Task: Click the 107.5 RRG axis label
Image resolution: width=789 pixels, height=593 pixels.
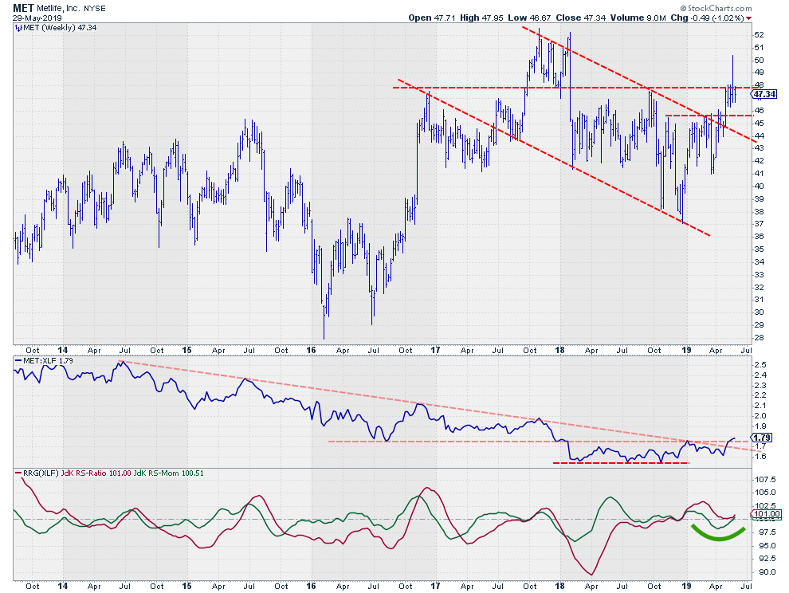Action: point(765,479)
